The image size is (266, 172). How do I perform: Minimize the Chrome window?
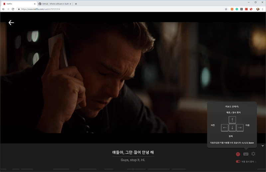pos(249,2)
